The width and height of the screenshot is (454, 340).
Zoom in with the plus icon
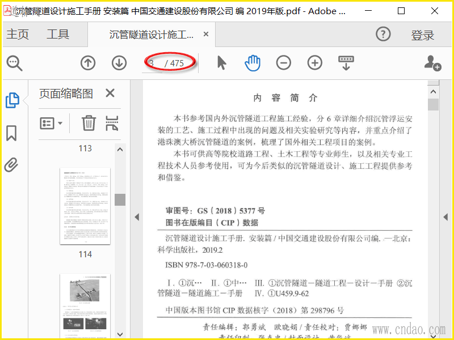click(x=315, y=63)
